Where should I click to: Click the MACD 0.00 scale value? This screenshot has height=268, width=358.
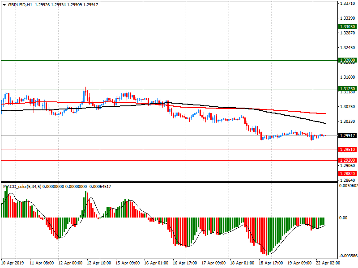[x=345, y=218]
